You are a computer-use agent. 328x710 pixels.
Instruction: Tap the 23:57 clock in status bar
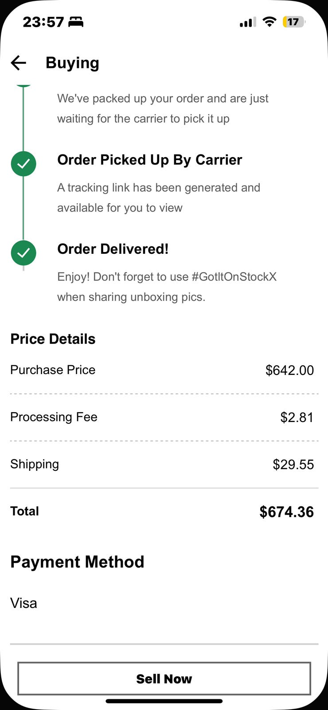(43, 22)
